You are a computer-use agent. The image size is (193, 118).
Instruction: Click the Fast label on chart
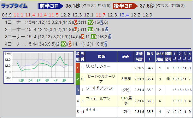8,78
